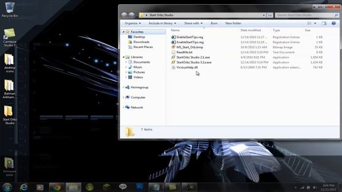The width and height of the screenshot is (342, 192).
Task: Open the Minecraft block icon in taskbar
Action: 107,187
